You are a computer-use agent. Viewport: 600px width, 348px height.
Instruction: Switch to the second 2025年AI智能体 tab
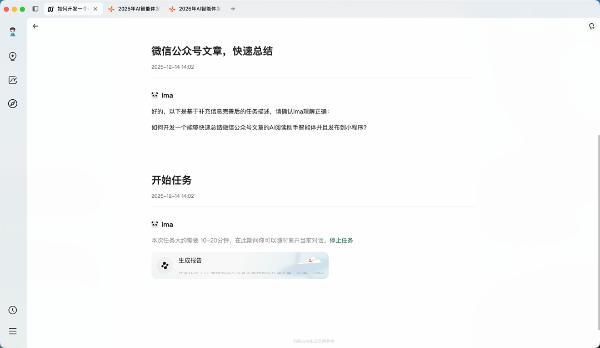196,8
